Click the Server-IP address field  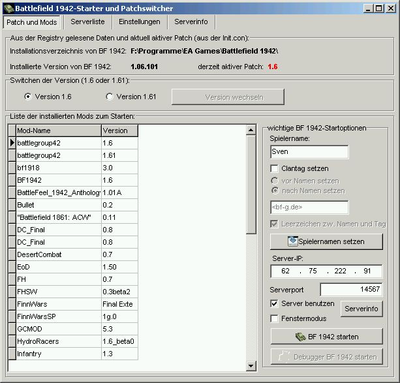(x=326, y=271)
